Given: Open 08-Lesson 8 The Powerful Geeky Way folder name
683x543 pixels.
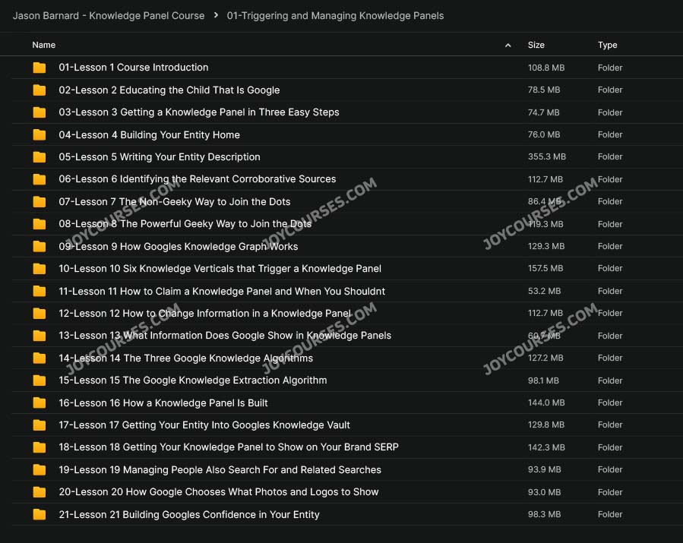Looking at the screenshot, I should tap(185, 224).
